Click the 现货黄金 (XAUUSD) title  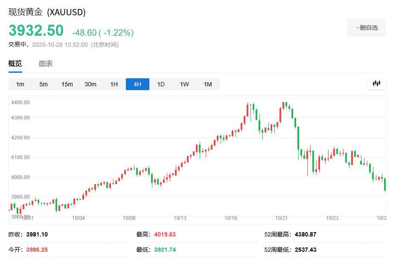(47, 12)
